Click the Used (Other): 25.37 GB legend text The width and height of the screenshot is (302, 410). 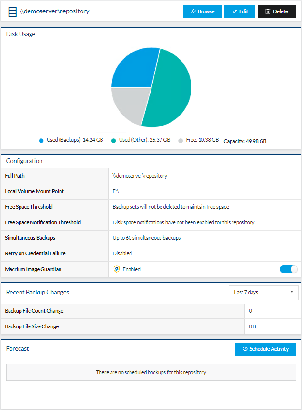(x=145, y=140)
